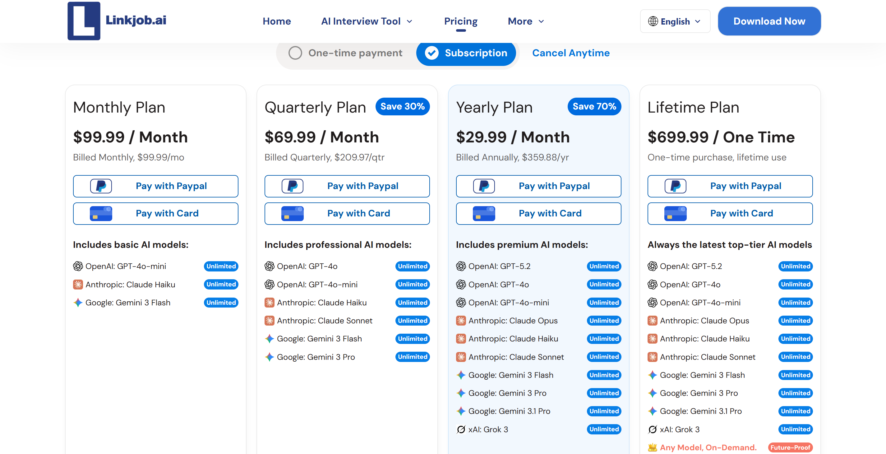
Task: Select One-time payment option
Action: (x=345, y=53)
